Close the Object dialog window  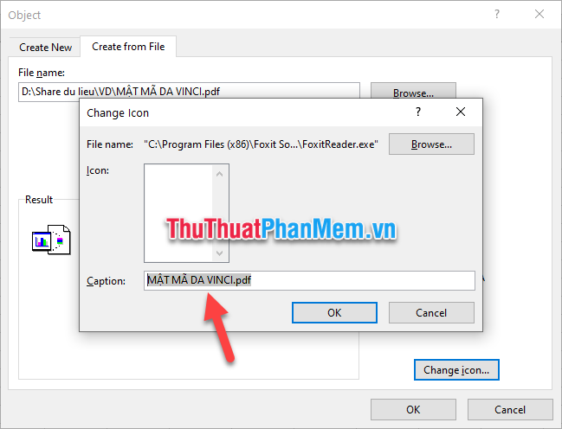click(539, 15)
